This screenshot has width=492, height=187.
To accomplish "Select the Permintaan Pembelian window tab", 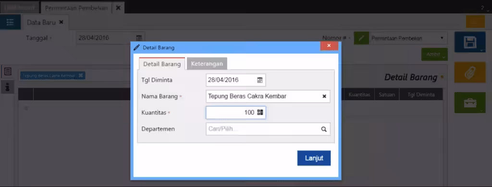I will pyautogui.click(x=76, y=8).
